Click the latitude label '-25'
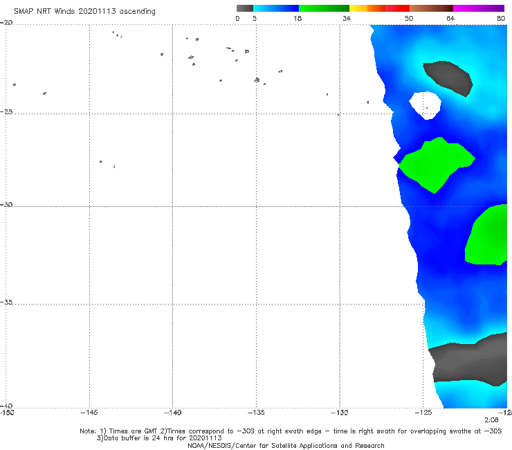Screen dimensions: 512x450 tap(6, 111)
